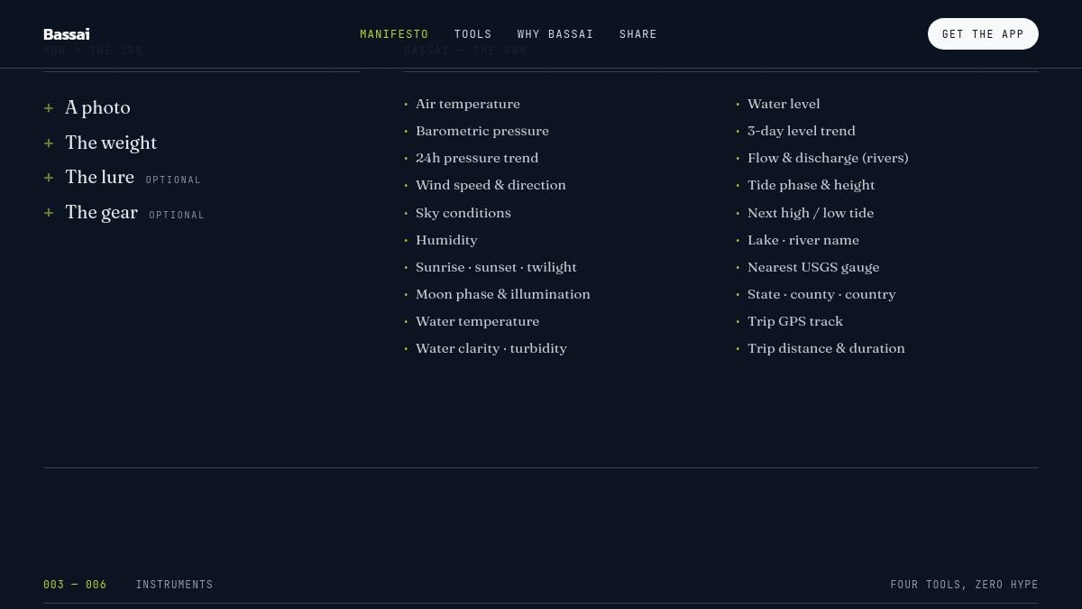Image resolution: width=1082 pixels, height=609 pixels.
Task: Click 'Air temperature' in the list
Action: point(468,104)
